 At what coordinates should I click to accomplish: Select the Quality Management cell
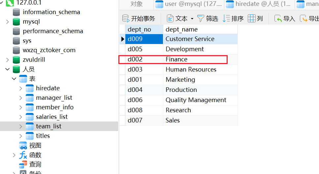tap(200, 100)
